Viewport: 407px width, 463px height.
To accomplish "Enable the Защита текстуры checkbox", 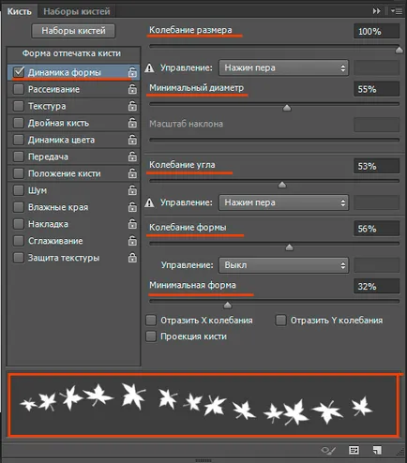I will [x=19, y=258].
